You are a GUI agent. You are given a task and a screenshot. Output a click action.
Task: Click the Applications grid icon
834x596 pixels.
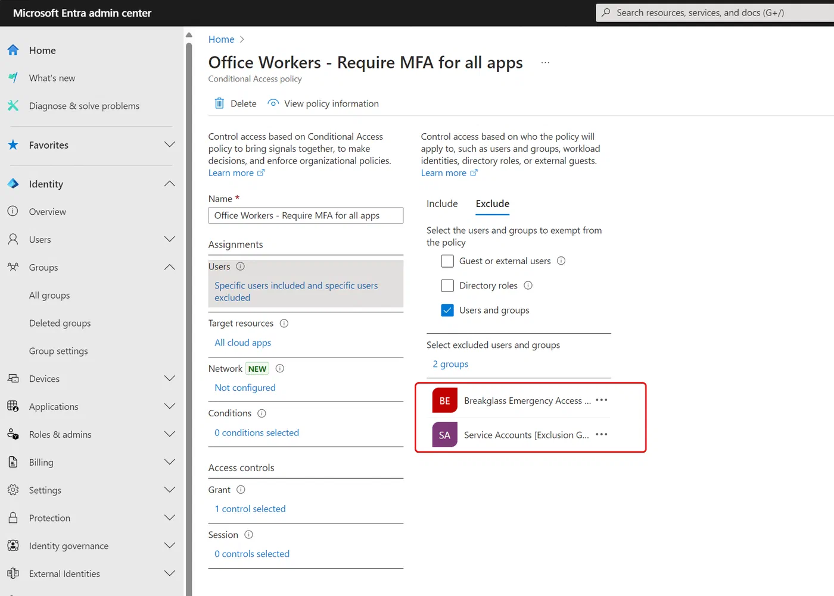(x=13, y=406)
